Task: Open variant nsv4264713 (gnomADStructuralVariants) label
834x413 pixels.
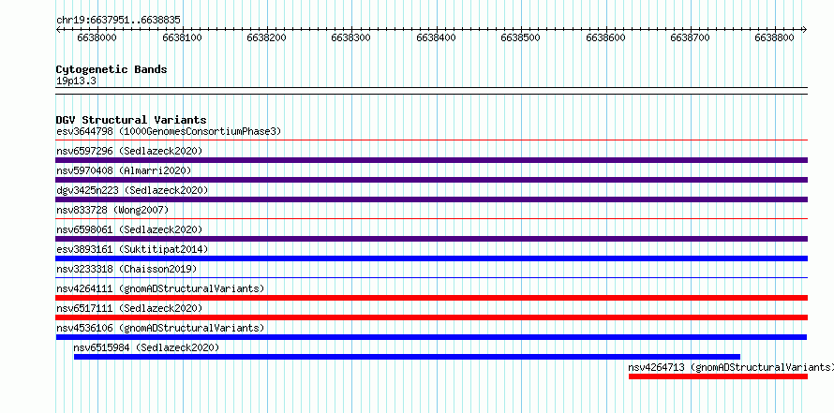Action: click(731, 367)
